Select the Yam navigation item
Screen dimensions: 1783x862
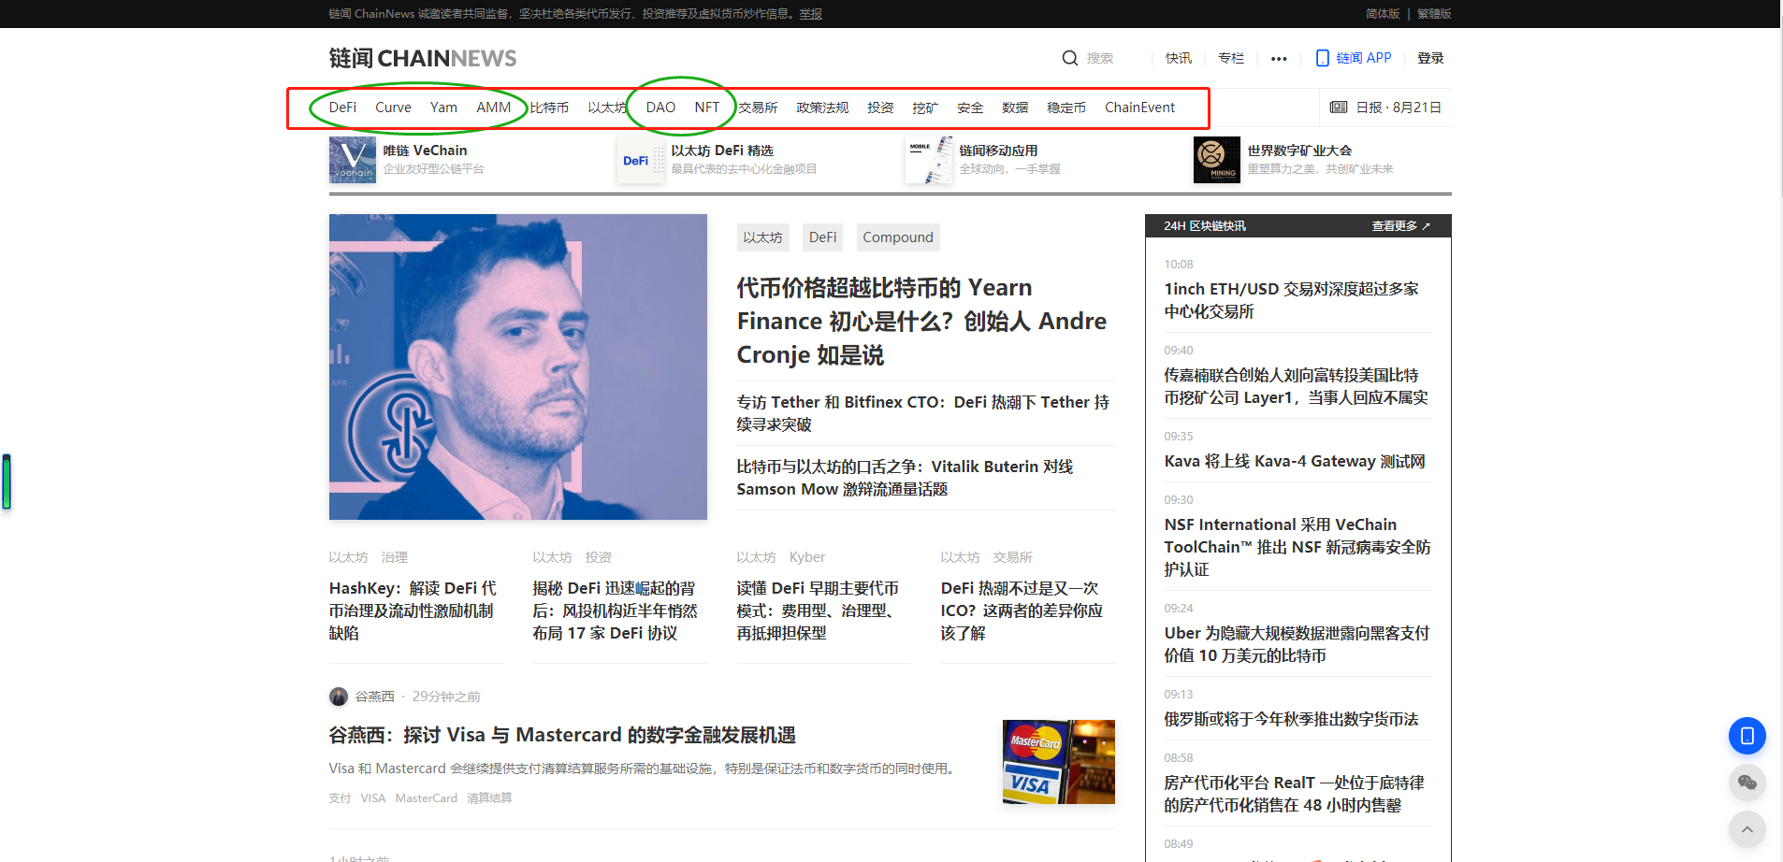coord(443,108)
